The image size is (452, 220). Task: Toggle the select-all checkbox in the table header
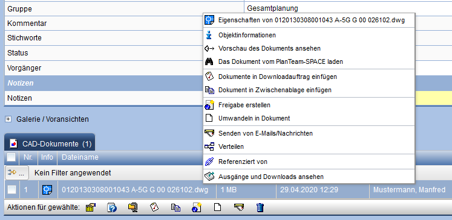click(11, 157)
